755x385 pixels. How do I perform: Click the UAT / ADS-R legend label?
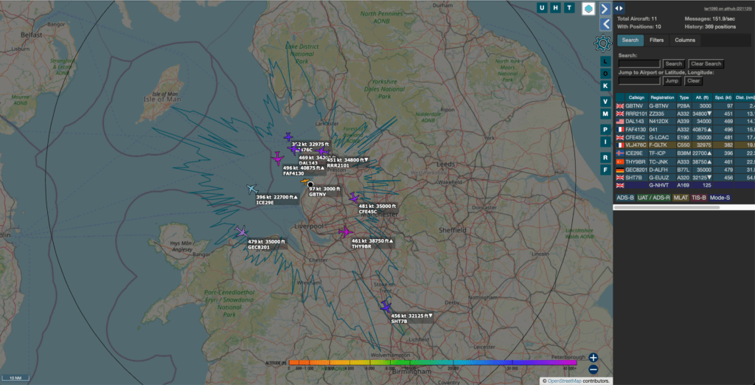(653, 198)
